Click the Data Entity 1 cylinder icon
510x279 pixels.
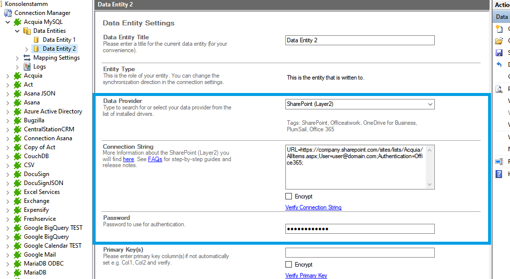click(36, 40)
